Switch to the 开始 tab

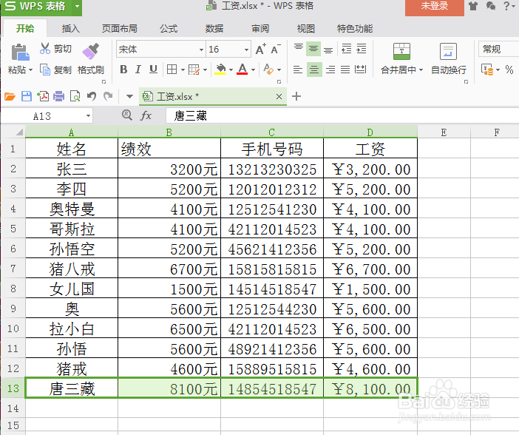click(x=25, y=29)
